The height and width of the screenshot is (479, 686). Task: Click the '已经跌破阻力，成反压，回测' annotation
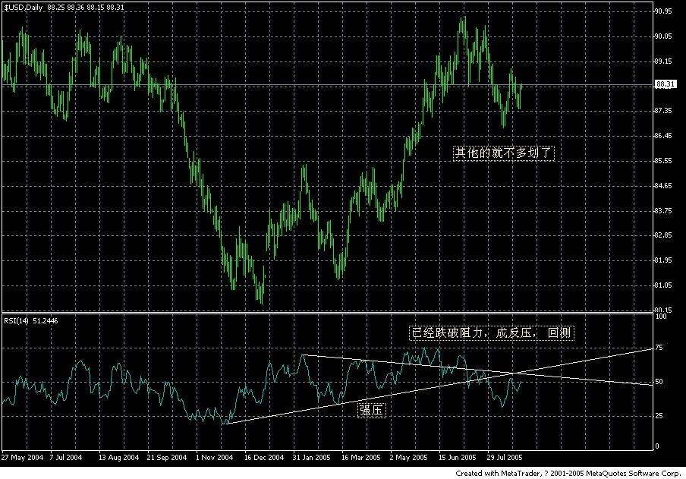pyautogui.click(x=491, y=332)
